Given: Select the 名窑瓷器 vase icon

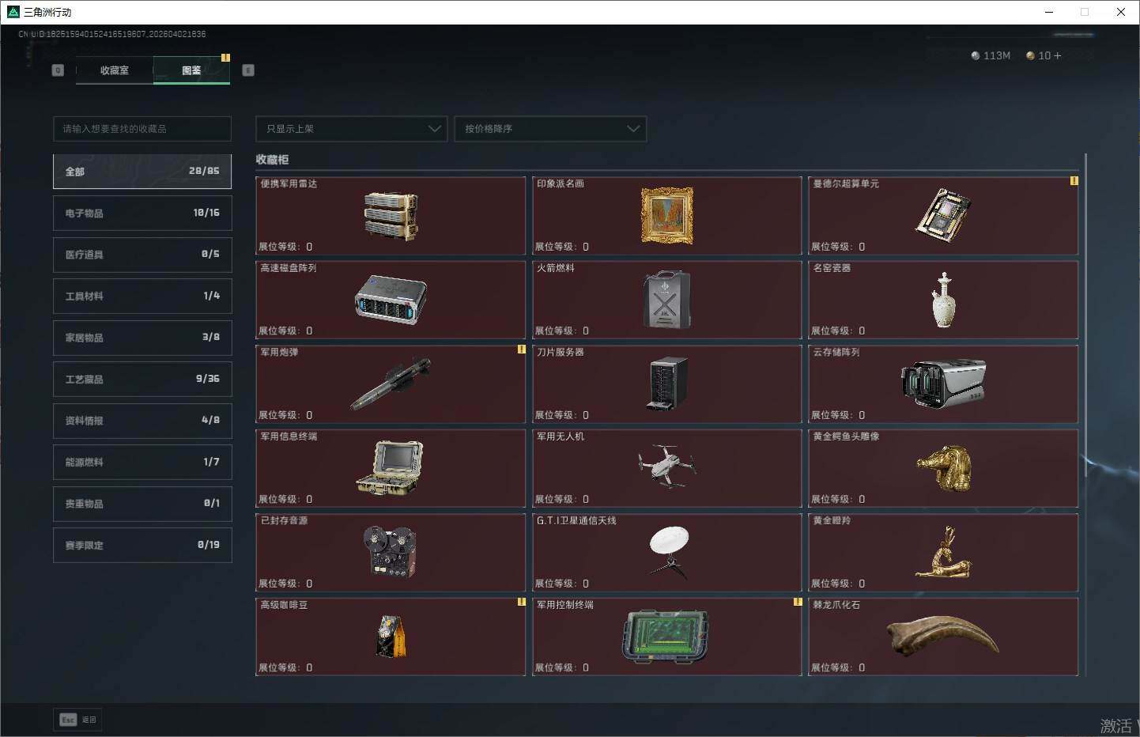Looking at the screenshot, I should [x=943, y=300].
